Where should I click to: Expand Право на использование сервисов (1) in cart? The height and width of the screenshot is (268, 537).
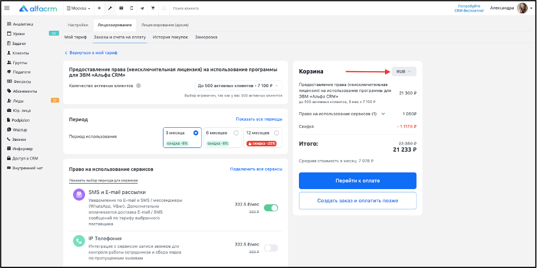[x=383, y=114]
